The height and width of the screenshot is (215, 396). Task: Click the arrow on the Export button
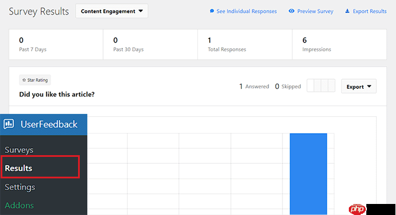pyautogui.click(x=369, y=87)
